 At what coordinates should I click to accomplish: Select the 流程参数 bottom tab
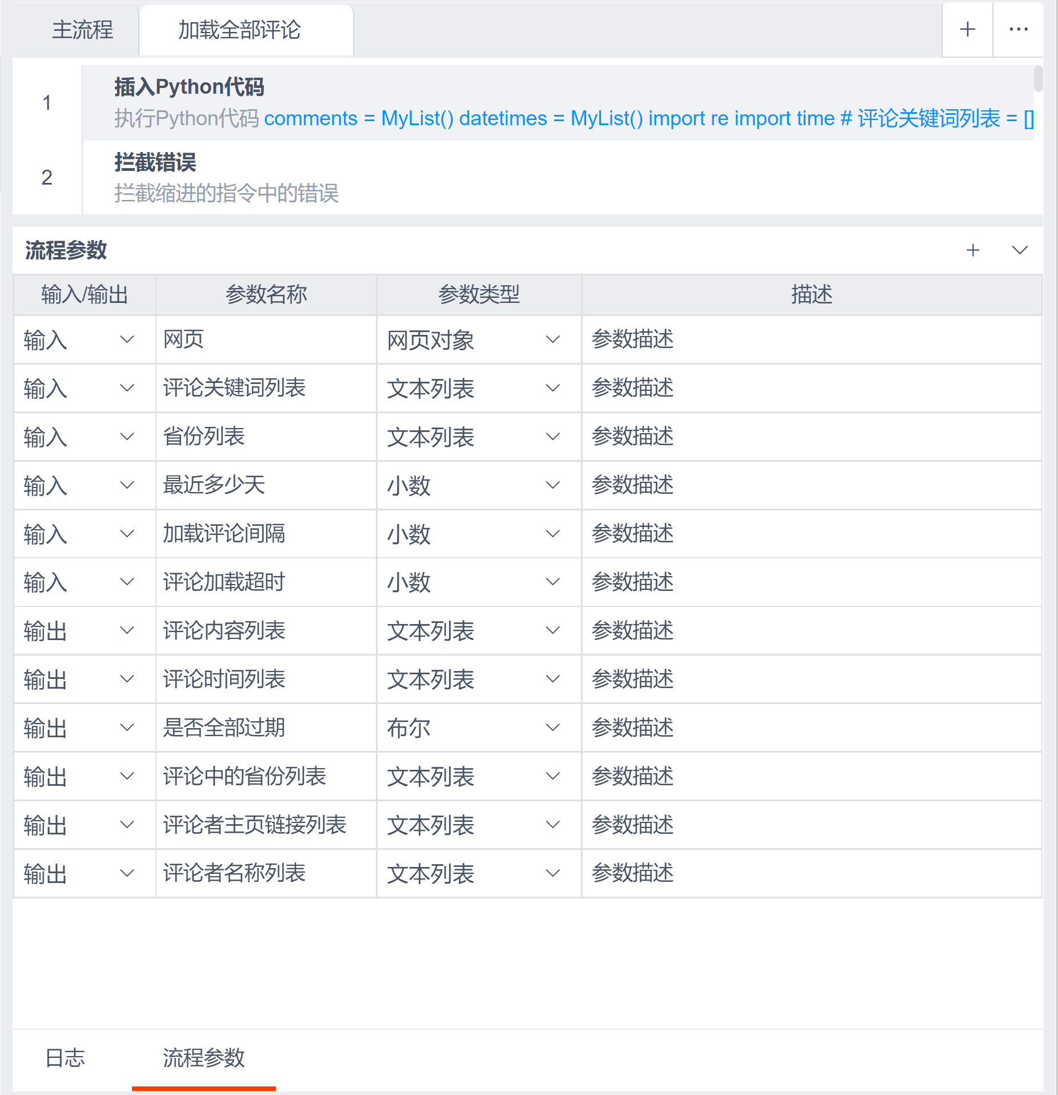(203, 1057)
